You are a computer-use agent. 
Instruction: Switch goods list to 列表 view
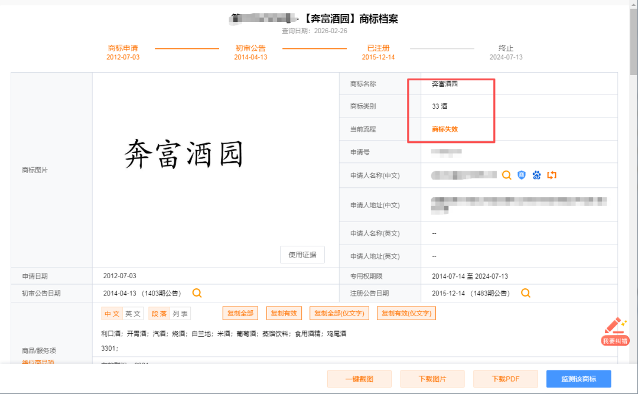pyautogui.click(x=180, y=313)
